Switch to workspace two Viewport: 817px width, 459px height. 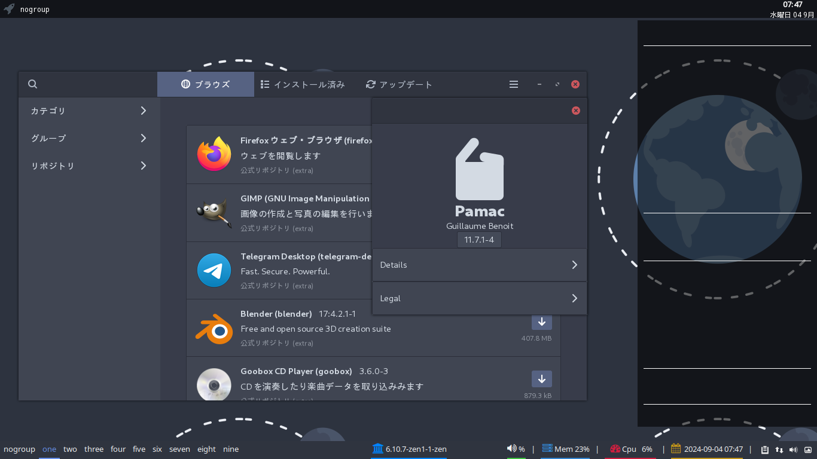pyautogui.click(x=70, y=449)
